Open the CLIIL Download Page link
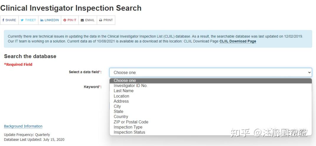 [238, 41]
